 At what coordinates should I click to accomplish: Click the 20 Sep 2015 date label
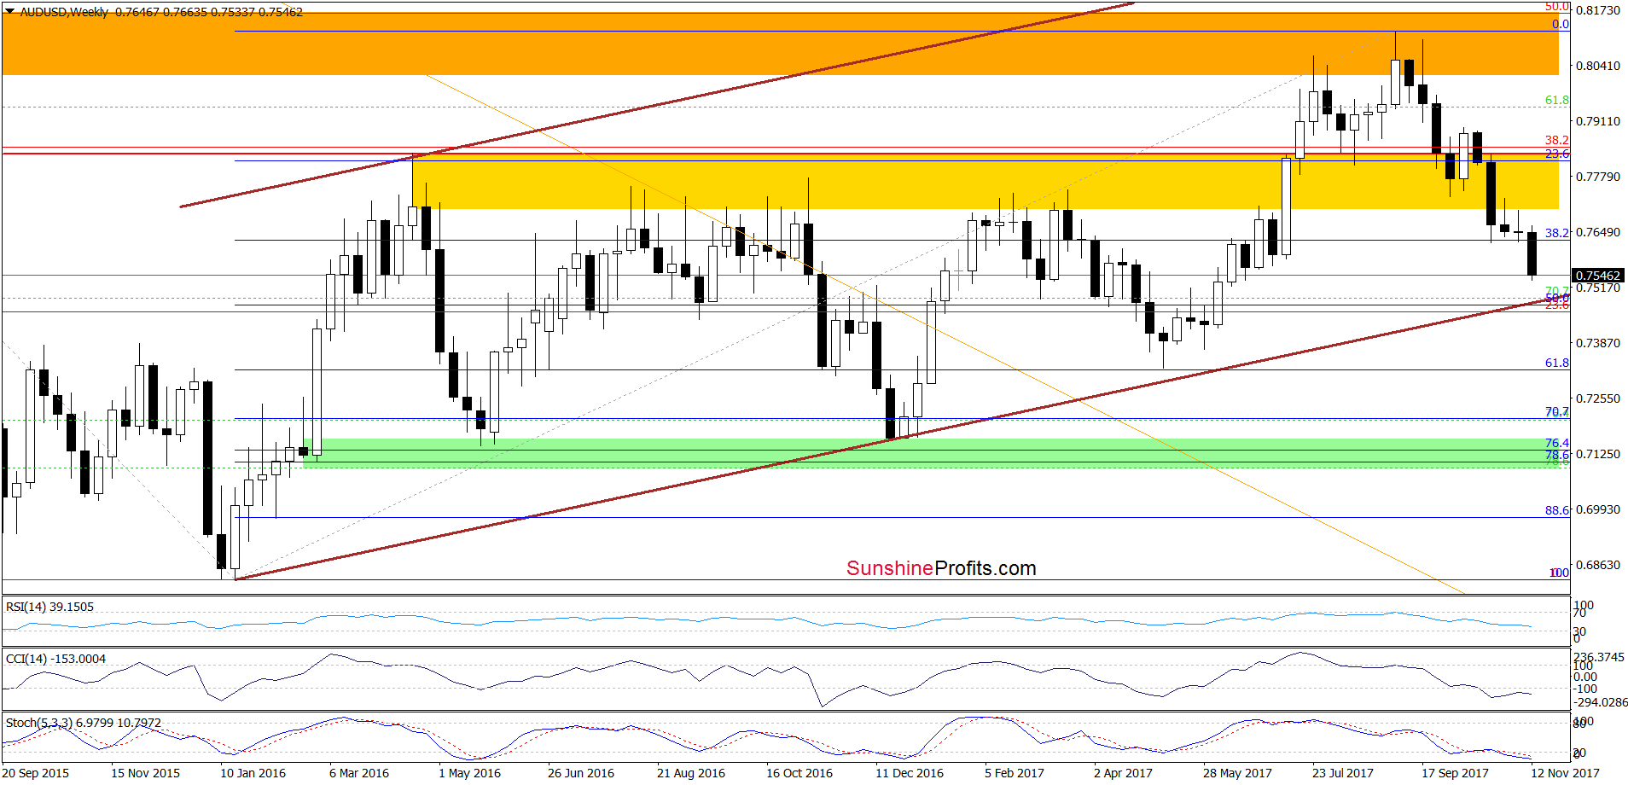tap(36, 773)
